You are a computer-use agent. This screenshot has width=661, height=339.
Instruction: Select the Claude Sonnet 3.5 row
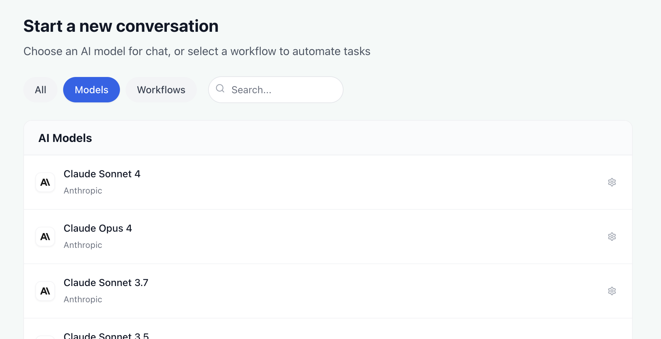pos(247,334)
